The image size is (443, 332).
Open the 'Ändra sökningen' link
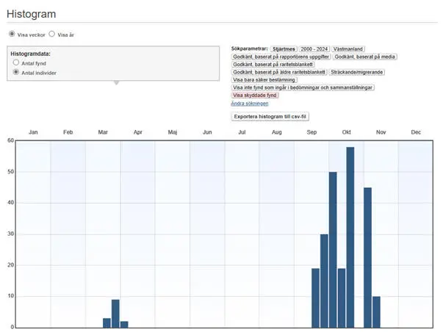coord(248,104)
